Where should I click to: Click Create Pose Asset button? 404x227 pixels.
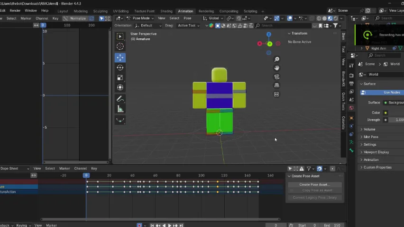point(314,184)
